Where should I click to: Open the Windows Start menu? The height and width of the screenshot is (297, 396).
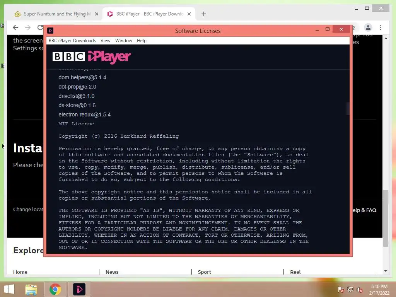[9, 289]
